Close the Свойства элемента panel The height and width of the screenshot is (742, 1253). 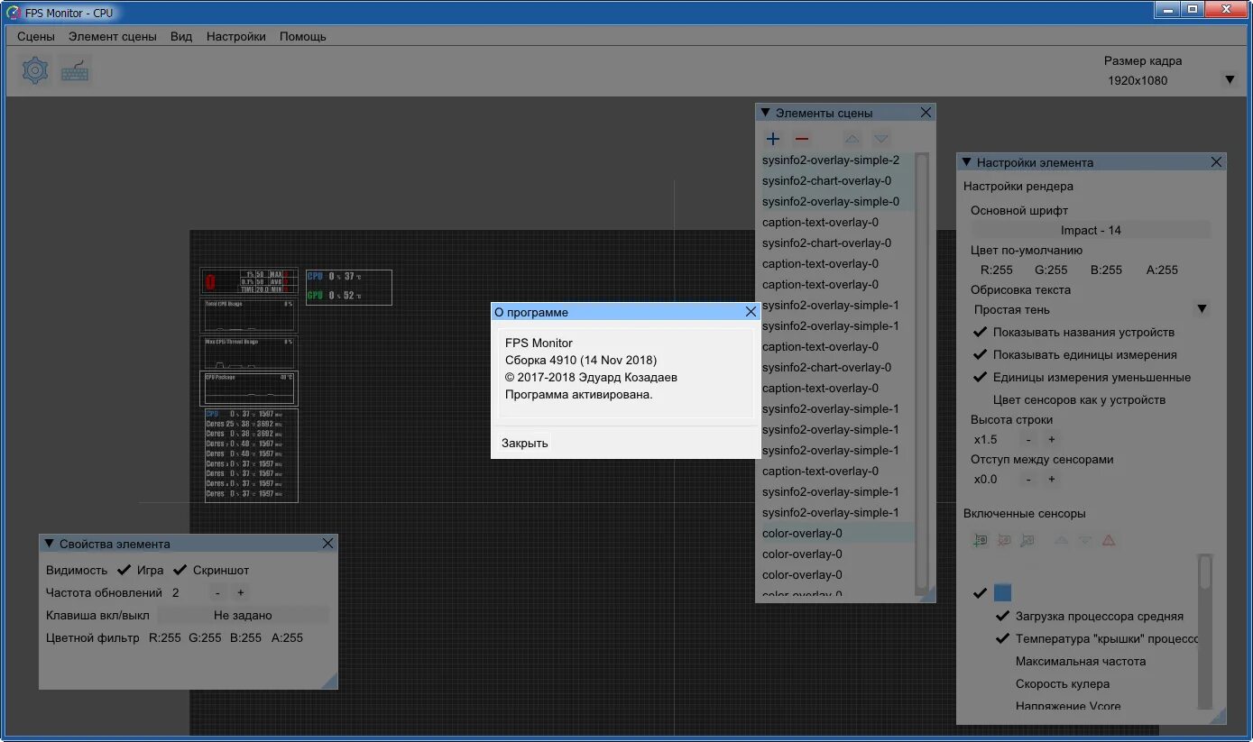(327, 544)
